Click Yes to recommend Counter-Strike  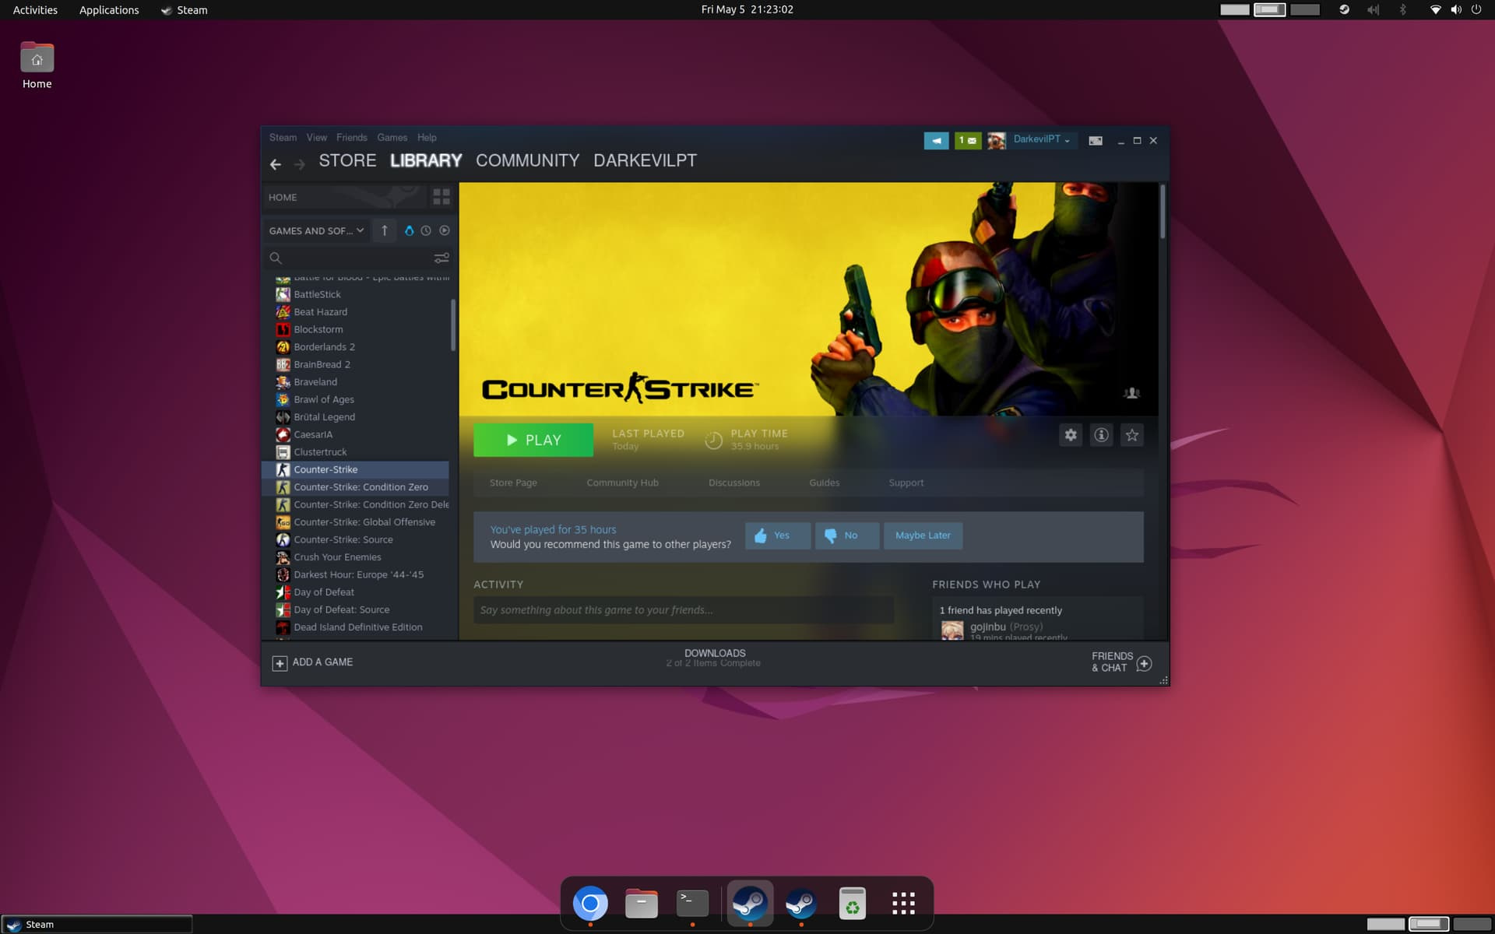(x=775, y=535)
